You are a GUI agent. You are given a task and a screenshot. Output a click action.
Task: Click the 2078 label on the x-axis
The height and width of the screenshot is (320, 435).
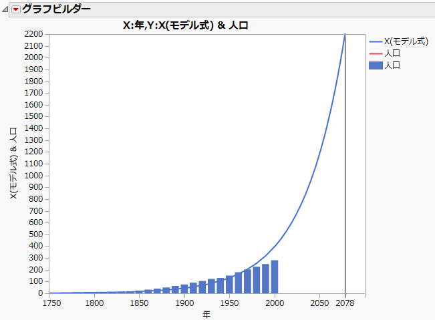[x=345, y=303]
